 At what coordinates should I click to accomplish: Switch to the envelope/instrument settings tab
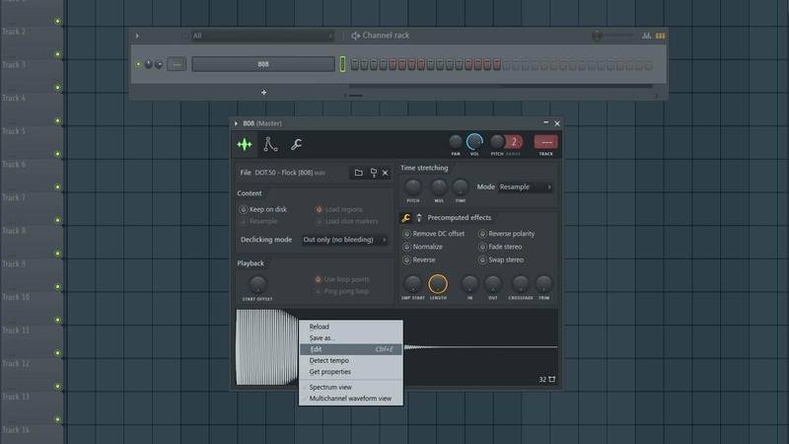270,144
